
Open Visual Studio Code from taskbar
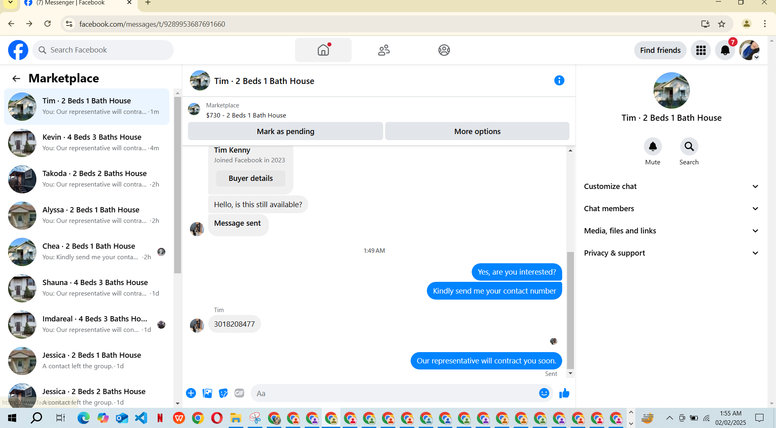click(x=141, y=418)
